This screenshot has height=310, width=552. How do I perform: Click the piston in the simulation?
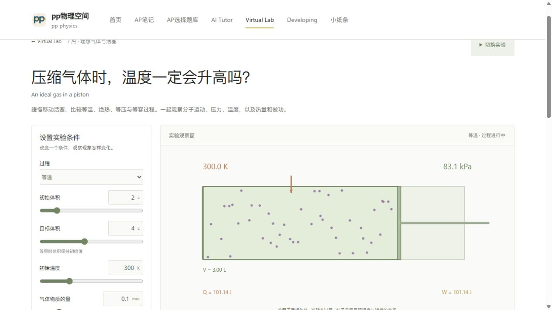click(399, 223)
